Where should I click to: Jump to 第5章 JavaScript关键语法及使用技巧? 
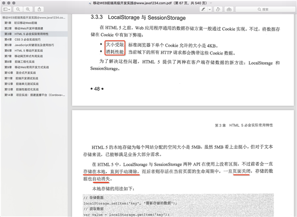(x=29, y=45)
